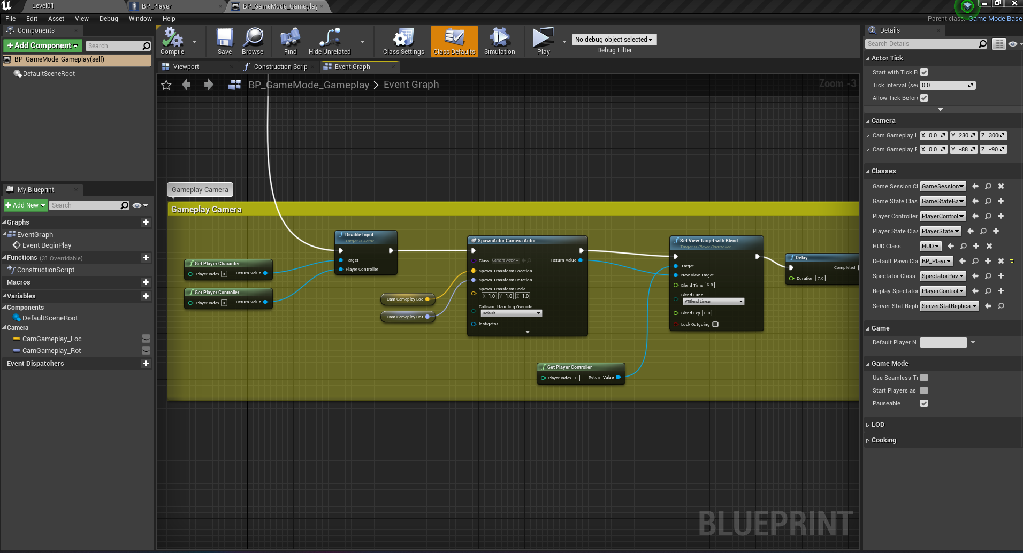Open the Asset menu
The image size is (1023, 553).
point(56,18)
